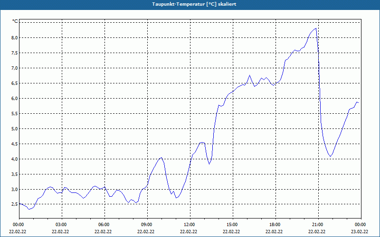380x237 pixels.
Task: Click the "22.02.22" date under 06:00
Action: [103, 231]
